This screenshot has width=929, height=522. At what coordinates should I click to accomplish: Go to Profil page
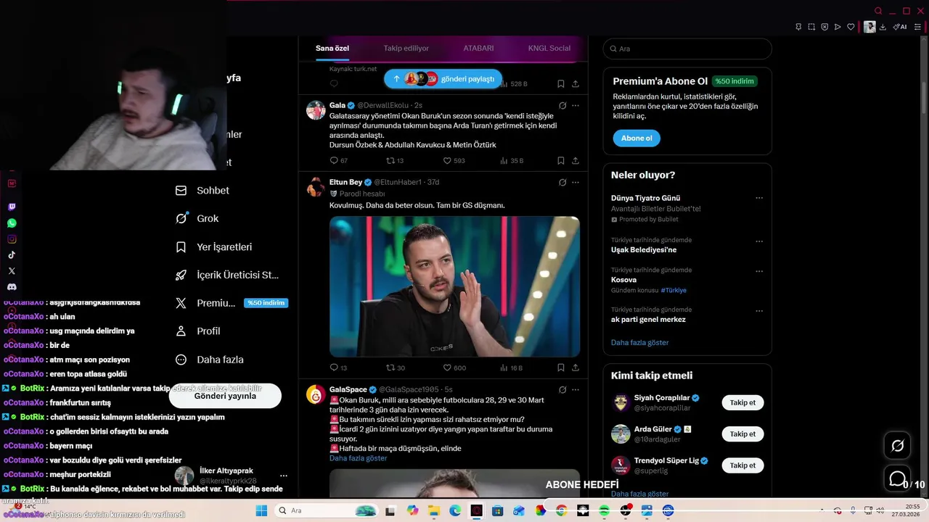click(198, 331)
